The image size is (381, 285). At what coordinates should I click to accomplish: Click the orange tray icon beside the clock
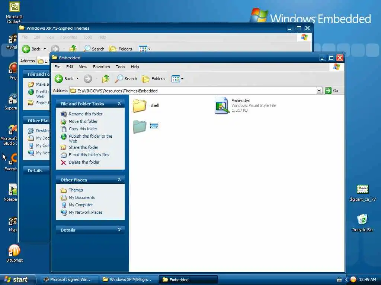353,279
